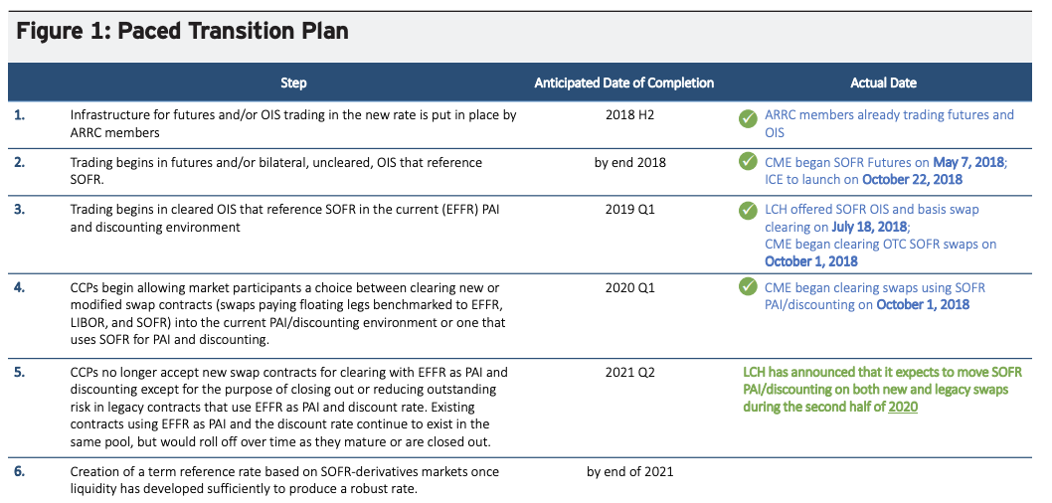
Task: Click the green LCH announcement text in row 5
Action: coord(875,389)
